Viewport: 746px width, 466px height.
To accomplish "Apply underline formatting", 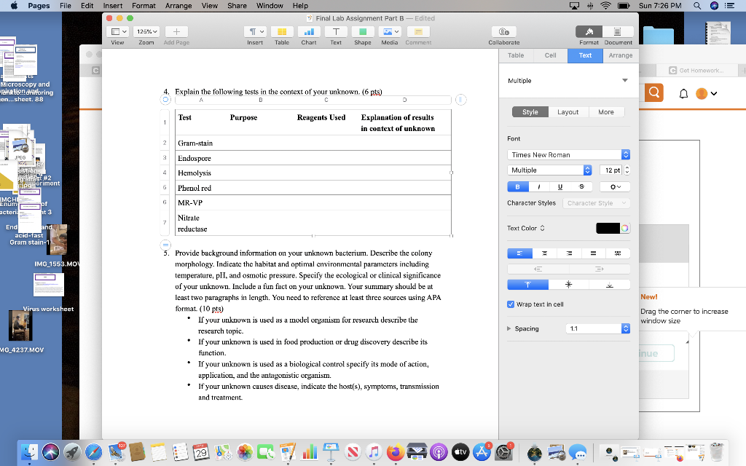I will 559,186.
